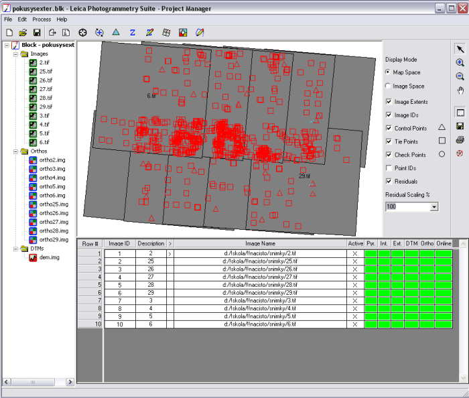Collapse the Images folder node
This screenshot has height=398, width=469.
point(15,54)
